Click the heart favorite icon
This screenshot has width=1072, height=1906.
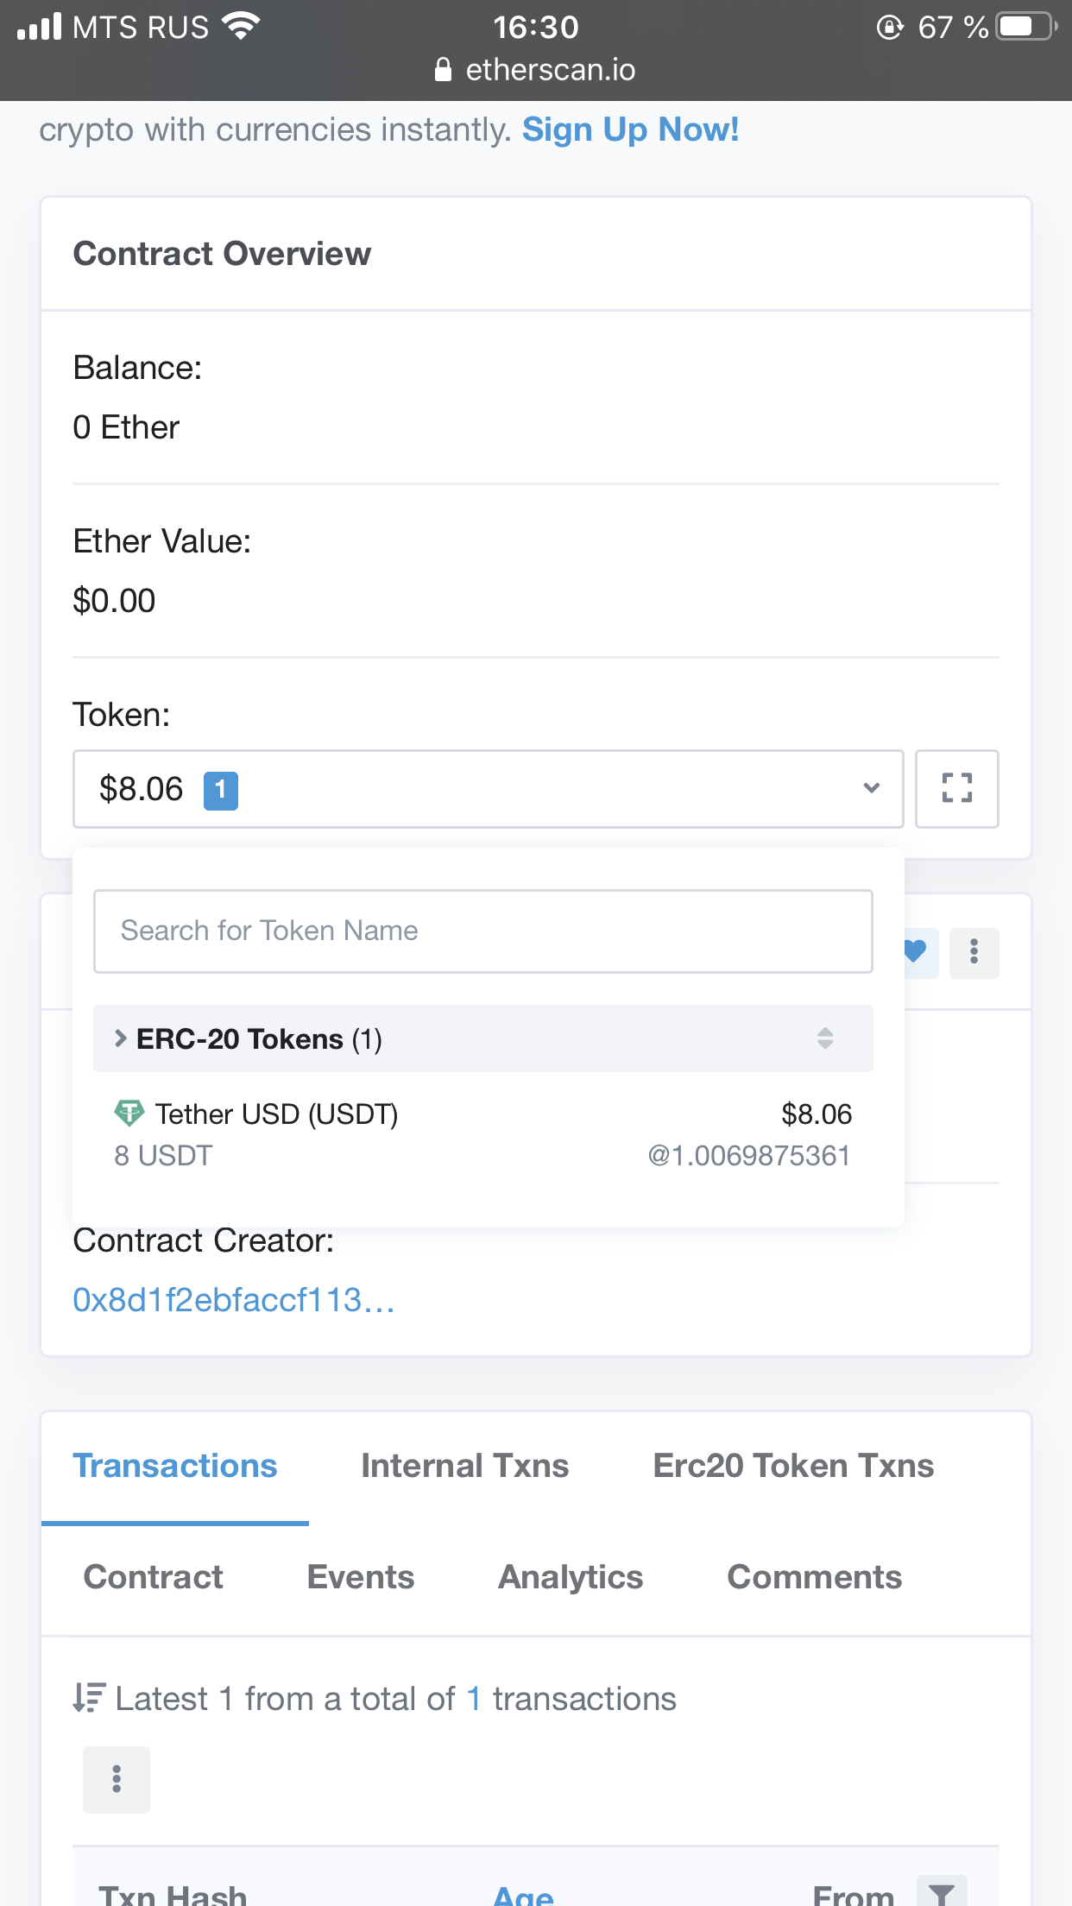click(918, 952)
